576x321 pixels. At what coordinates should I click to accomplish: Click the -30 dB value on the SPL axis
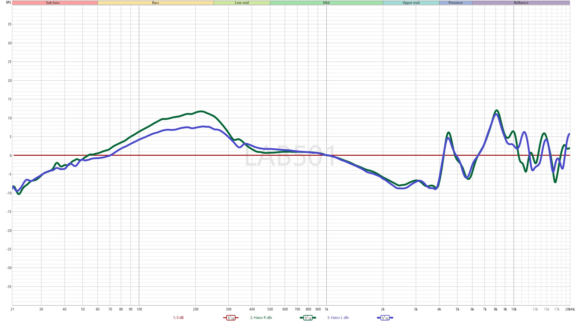point(9,268)
